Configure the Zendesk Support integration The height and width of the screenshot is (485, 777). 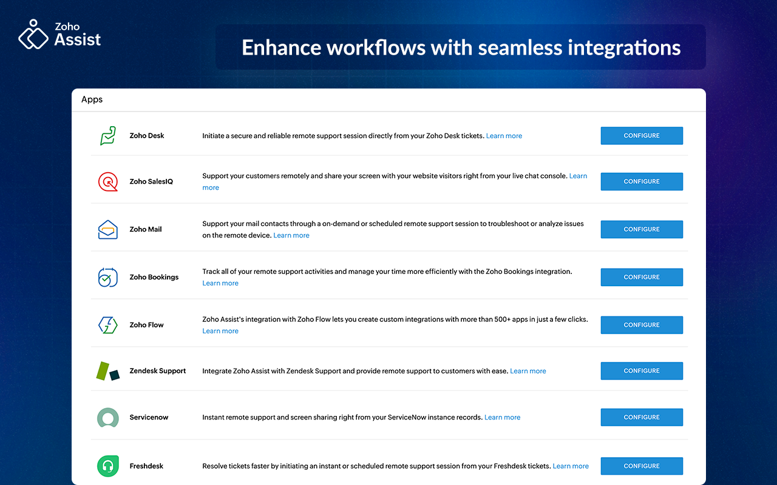642,371
